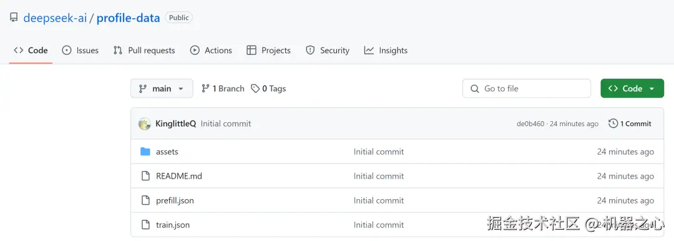The width and height of the screenshot is (674, 241).
Task: Click the branch icon beside 1 Branch
Action: [205, 89]
